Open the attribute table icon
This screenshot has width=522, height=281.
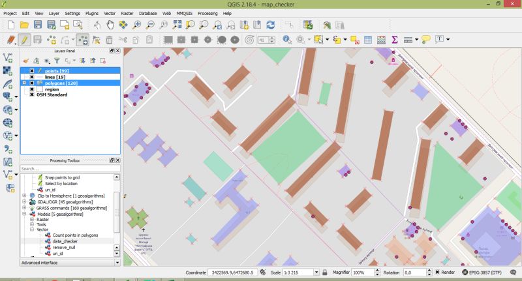coord(368,40)
